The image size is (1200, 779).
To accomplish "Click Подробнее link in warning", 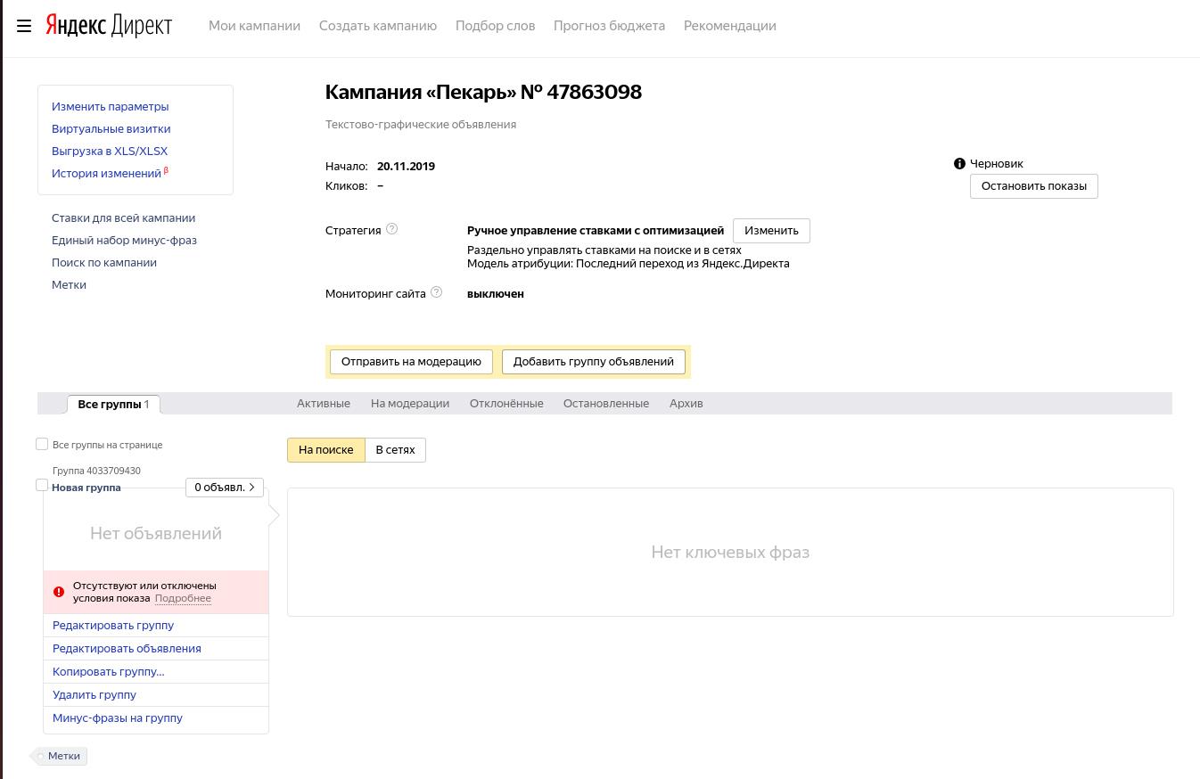I will click(x=183, y=598).
